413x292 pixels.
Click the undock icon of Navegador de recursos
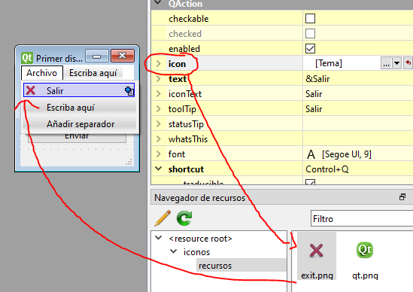402,197
